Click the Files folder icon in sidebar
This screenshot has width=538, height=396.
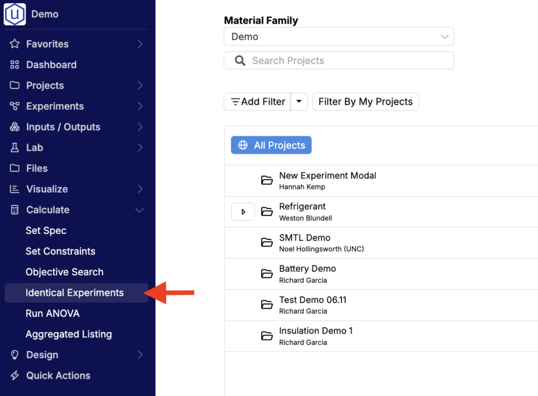coord(15,168)
